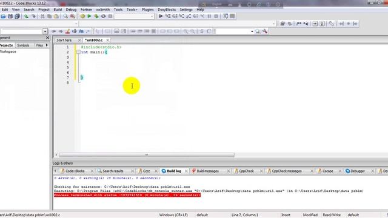Insert DoxyBlocks line comment *< icon

coord(306,24)
